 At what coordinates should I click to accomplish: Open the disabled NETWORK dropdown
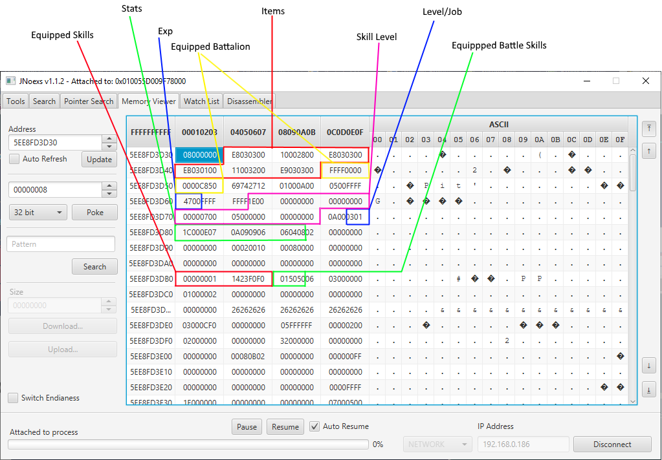437,444
